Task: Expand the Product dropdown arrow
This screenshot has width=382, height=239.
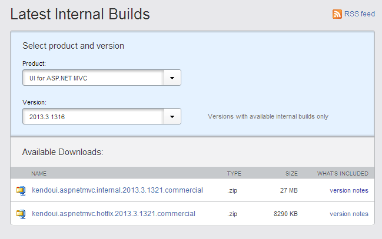Action: (x=172, y=78)
